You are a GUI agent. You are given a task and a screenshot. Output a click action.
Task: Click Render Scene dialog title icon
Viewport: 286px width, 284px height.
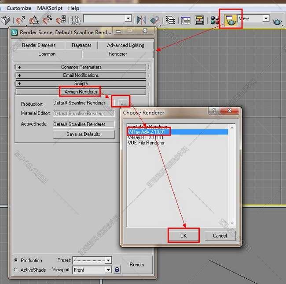click(15, 32)
